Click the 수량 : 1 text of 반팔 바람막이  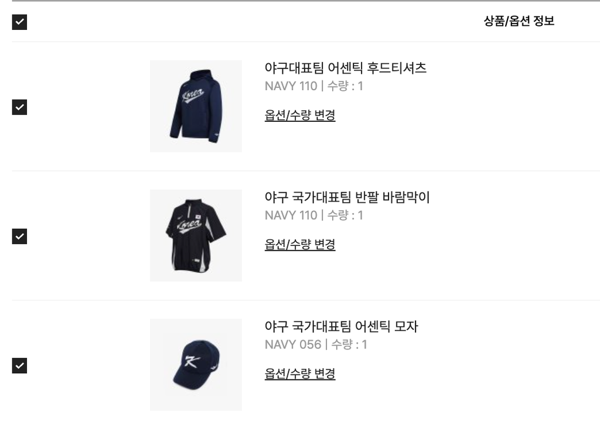coord(345,215)
